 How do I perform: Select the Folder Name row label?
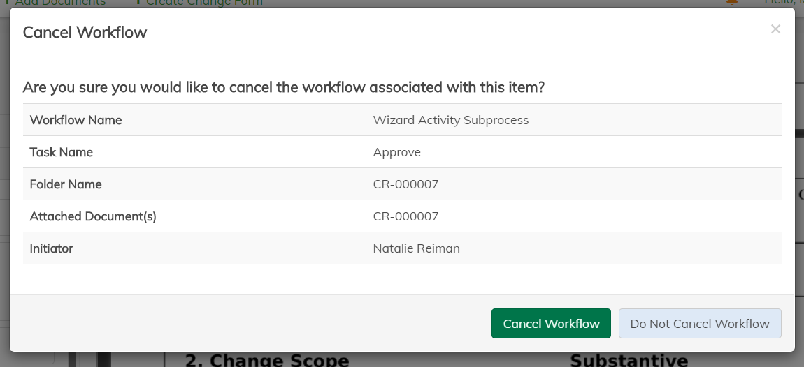tap(66, 184)
